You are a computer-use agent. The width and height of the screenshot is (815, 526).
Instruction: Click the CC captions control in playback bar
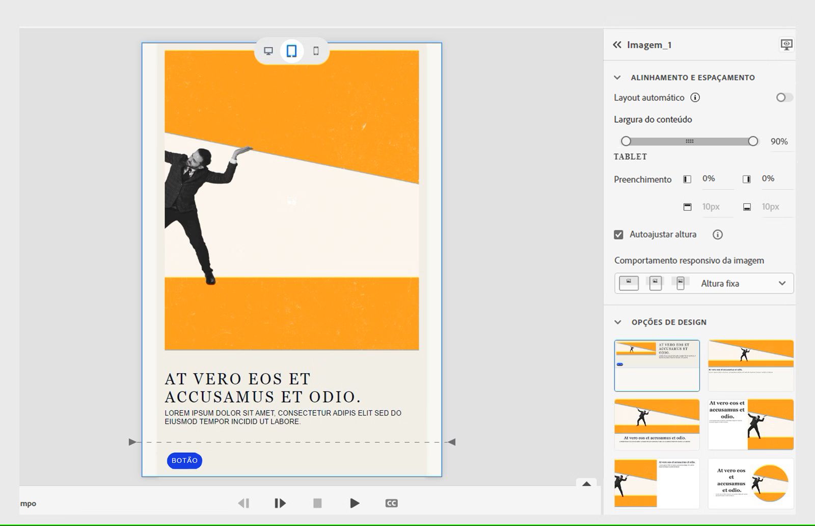(391, 503)
